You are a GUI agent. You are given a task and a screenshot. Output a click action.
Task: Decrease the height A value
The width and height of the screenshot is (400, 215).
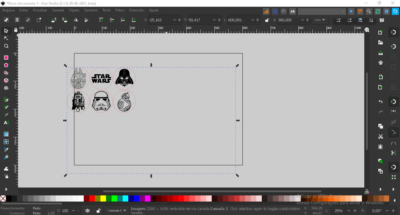pyautogui.click(x=302, y=20)
